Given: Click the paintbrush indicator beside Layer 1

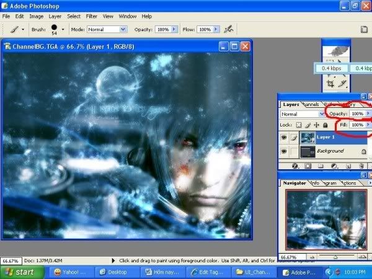Looking at the screenshot, I should [x=294, y=138].
